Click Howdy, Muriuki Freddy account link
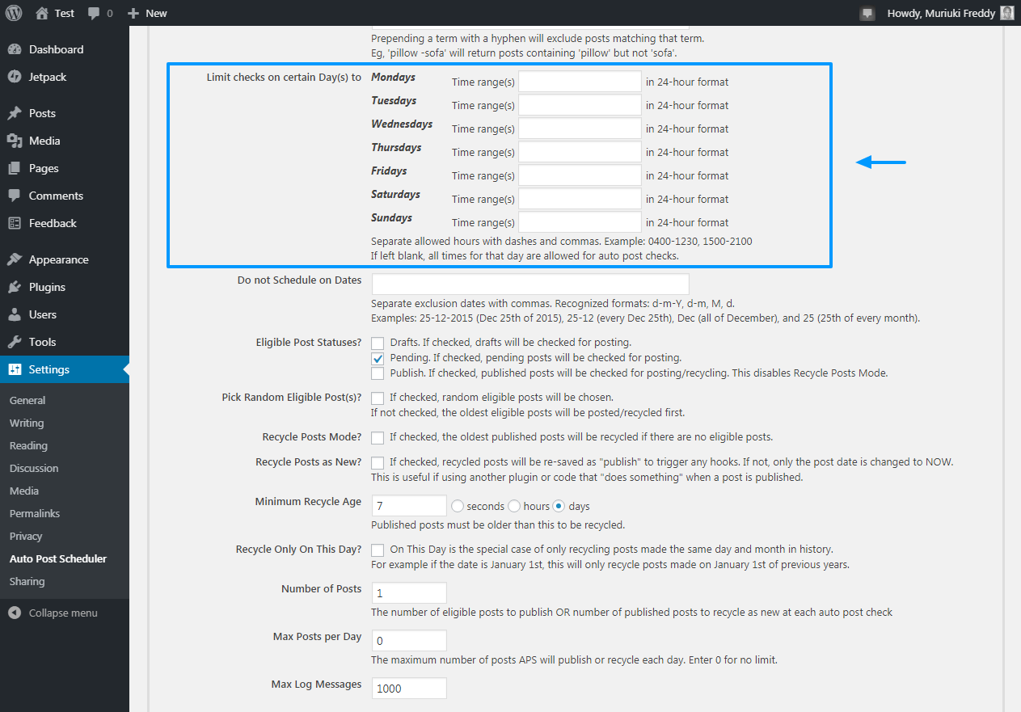 (941, 13)
